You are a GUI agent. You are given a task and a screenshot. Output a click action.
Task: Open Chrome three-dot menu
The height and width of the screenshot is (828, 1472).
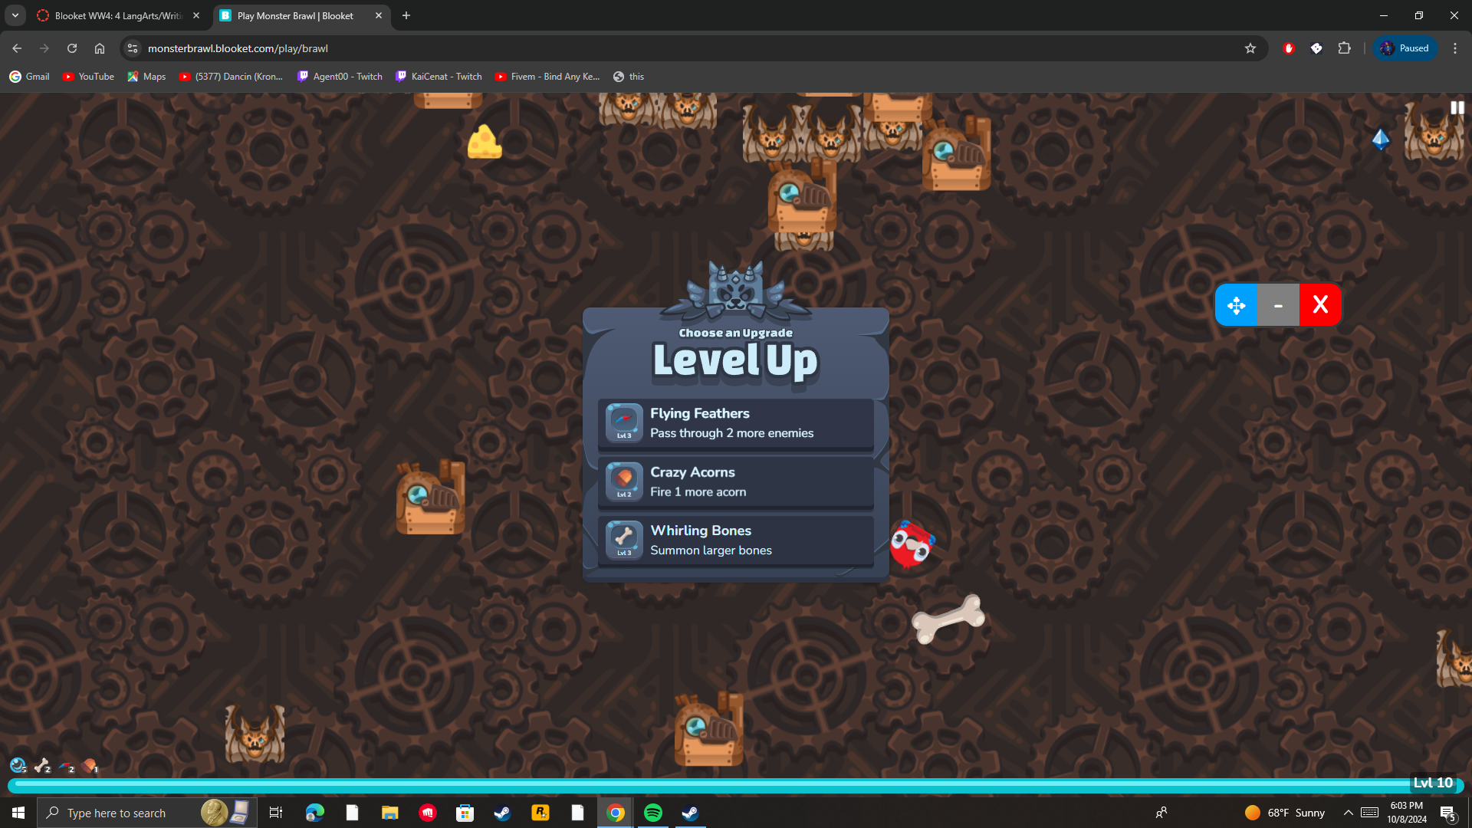[1455, 48]
